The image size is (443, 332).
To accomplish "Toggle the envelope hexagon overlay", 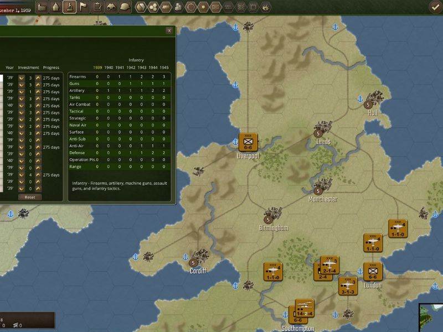I will click(x=215, y=7).
